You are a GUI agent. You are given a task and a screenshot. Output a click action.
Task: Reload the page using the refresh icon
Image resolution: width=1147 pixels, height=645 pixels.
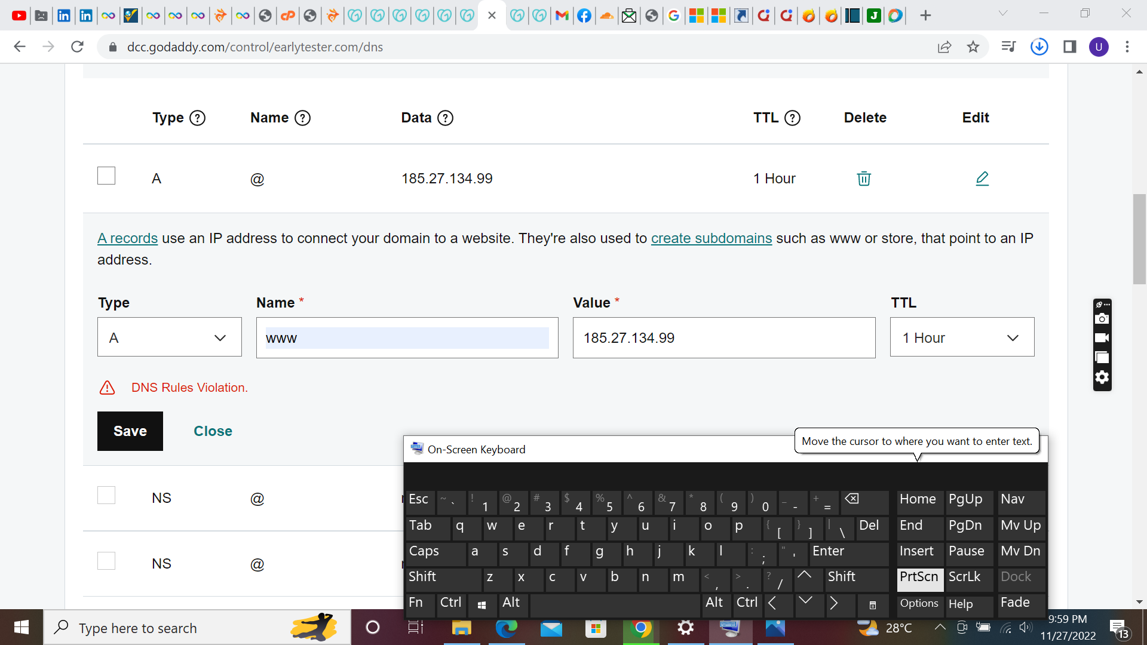pyautogui.click(x=77, y=47)
